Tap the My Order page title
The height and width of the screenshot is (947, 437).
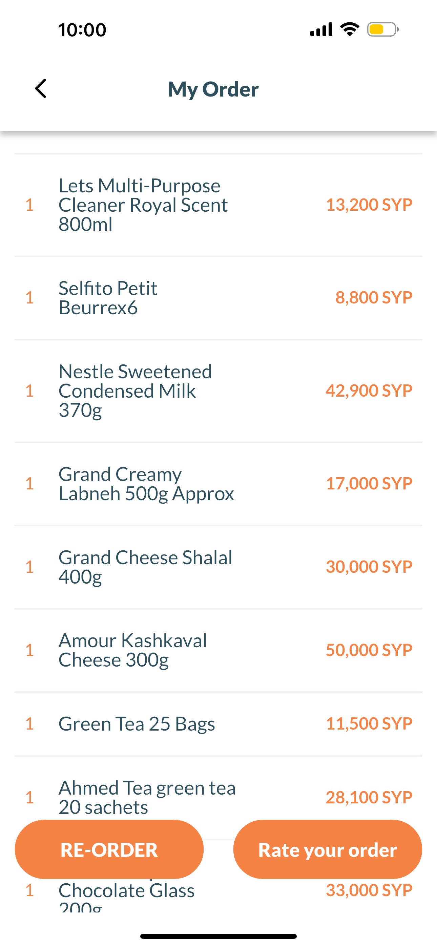click(x=213, y=89)
